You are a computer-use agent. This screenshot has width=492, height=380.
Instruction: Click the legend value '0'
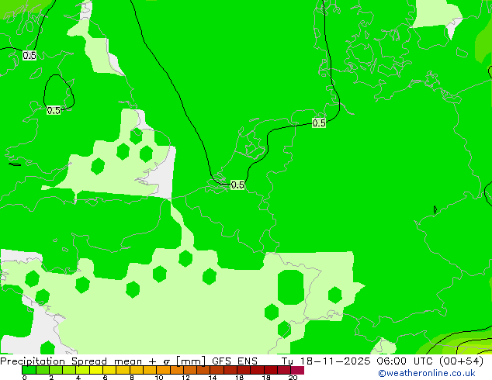pos(25,378)
